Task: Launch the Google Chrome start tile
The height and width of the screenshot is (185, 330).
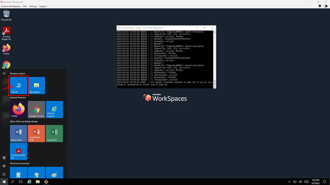Action: pos(36,110)
